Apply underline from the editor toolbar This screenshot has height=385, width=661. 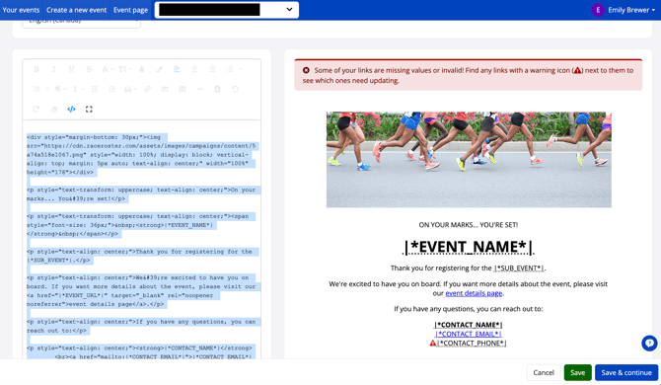(71, 69)
